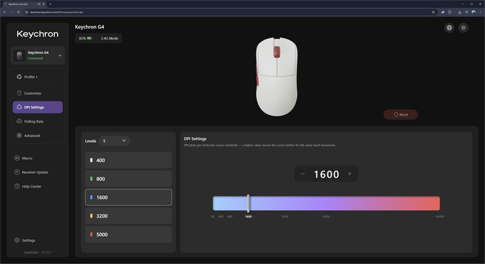Click the Advanced gear icon
This screenshot has height=264, width=485.
(x=19, y=135)
